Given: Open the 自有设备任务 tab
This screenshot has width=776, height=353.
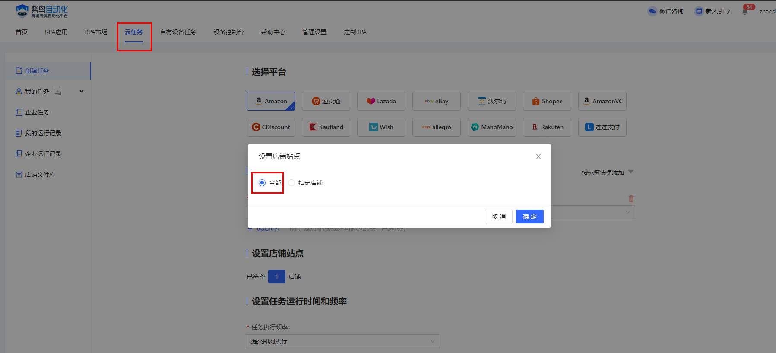Looking at the screenshot, I should 178,32.
